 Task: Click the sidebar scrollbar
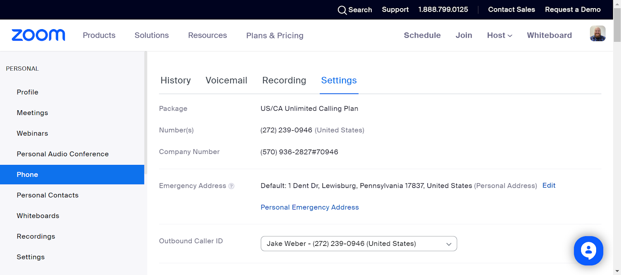coord(146,112)
